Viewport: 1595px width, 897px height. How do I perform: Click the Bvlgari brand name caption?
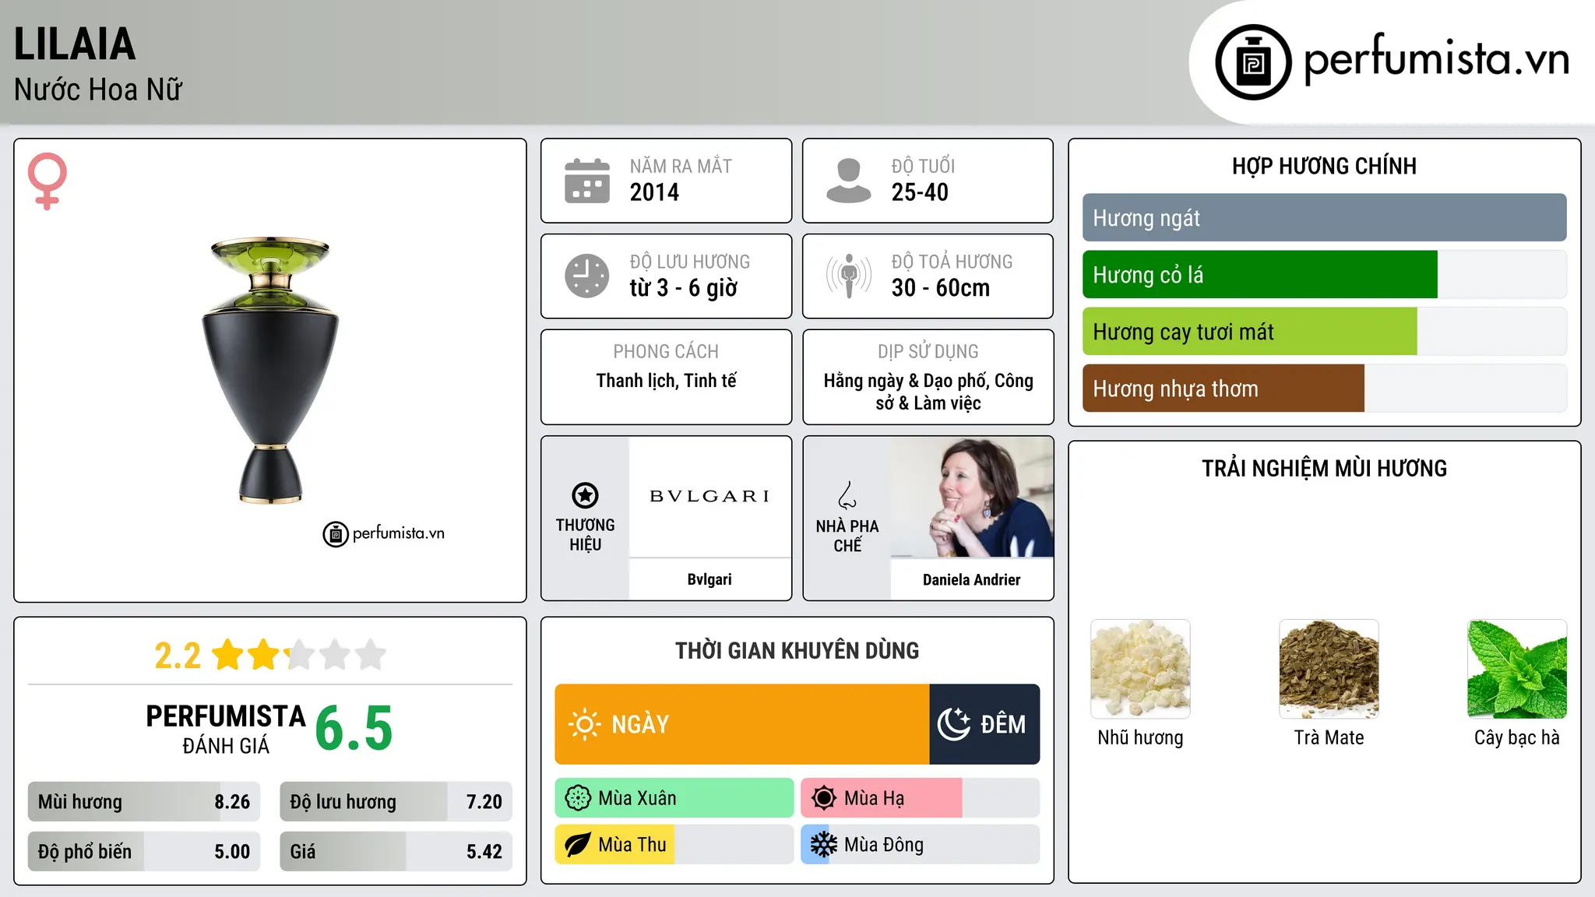(x=709, y=579)
